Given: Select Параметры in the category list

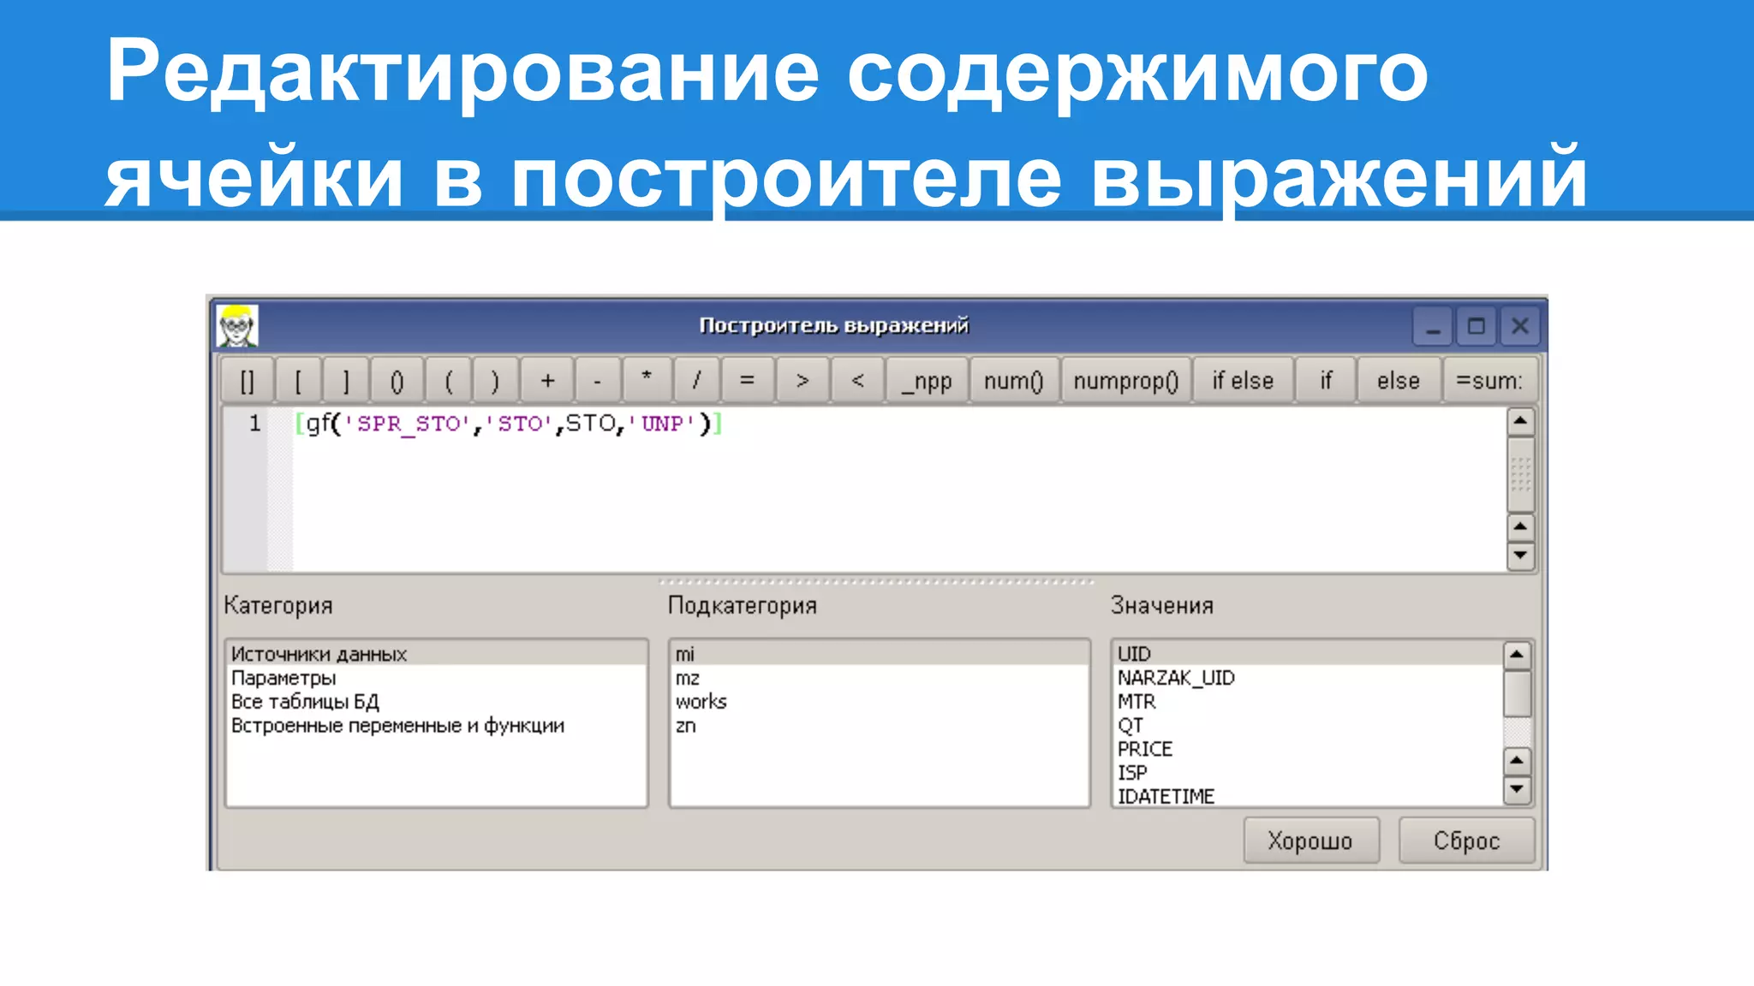Looking at the screenshot, I should click(x=283, y=678).
